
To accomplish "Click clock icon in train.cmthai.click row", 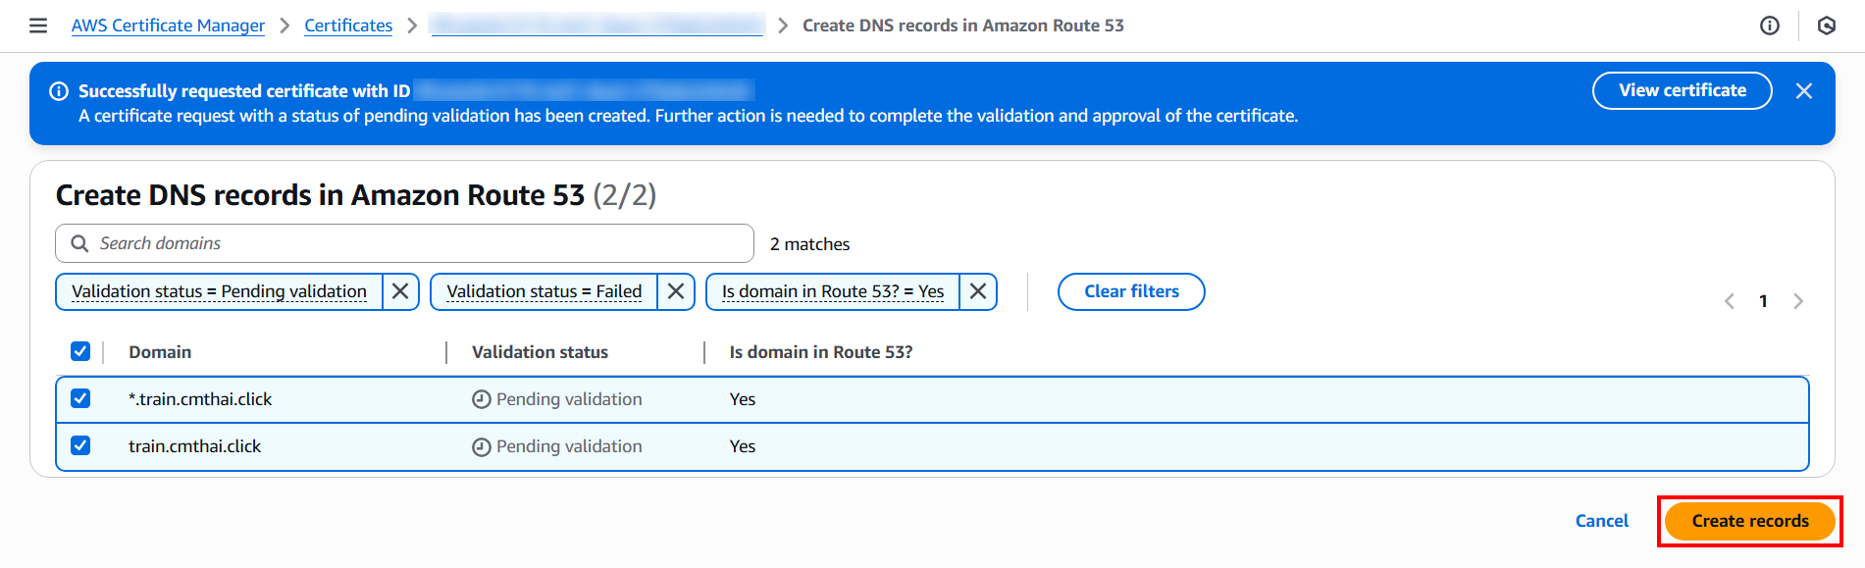I will [x=482, y=446].
